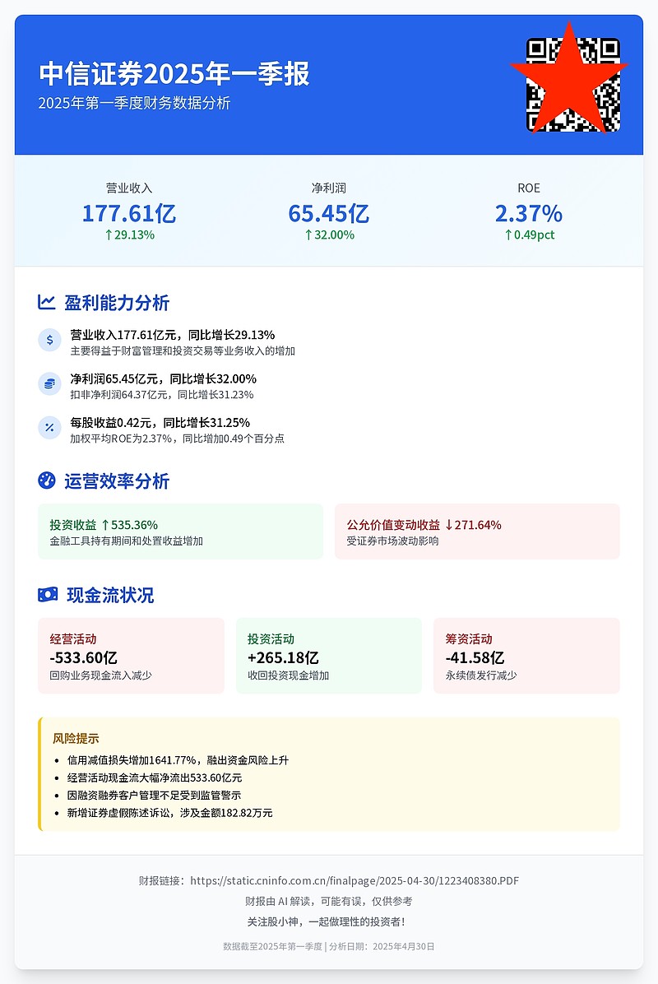Click the 净利润 65.45亿 metric value
The image size is (658, 984).
tap(328, 214)
